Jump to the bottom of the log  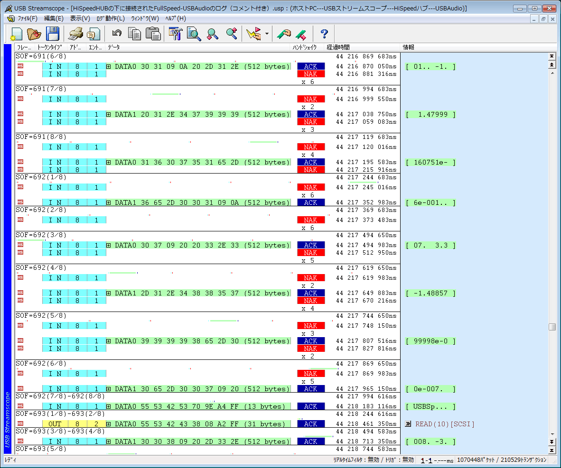point(552,450)
